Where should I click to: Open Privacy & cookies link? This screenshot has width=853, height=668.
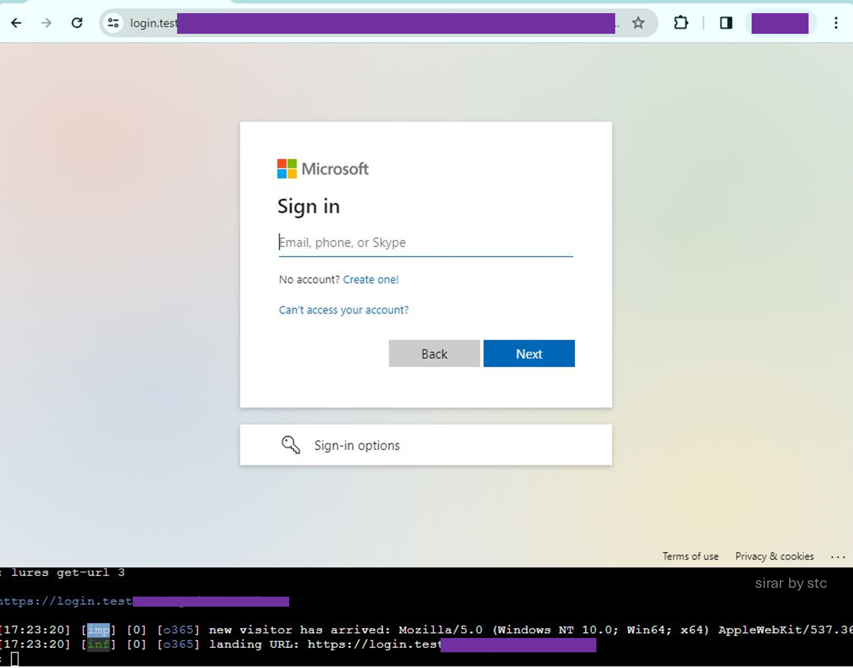point(774,557)
